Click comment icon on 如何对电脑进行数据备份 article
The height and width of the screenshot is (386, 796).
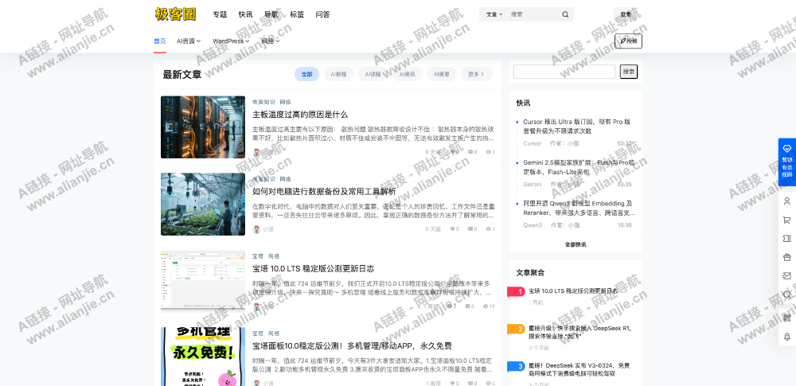pyautogui.click(x=470, y=229)
